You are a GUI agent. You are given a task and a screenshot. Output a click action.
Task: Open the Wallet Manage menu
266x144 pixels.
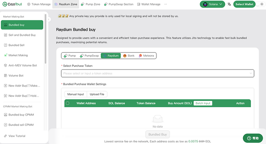click(149, 4)
